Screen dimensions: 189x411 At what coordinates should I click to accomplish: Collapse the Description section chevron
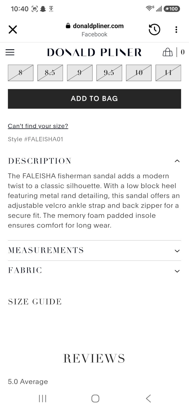coord(177,161)
